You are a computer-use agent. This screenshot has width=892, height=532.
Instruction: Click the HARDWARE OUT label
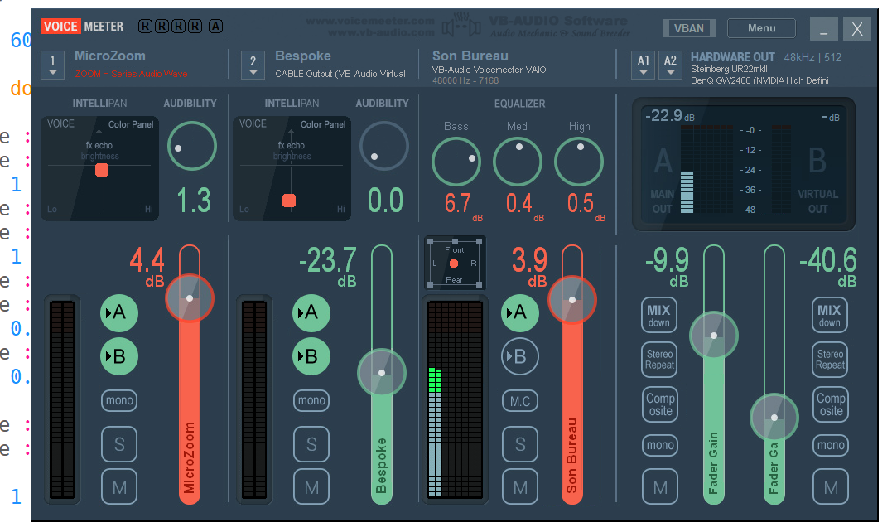(732, 57)
